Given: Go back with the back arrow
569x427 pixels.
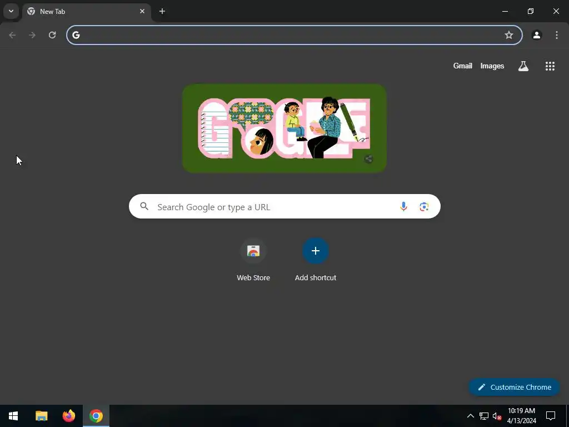Looking at the screenshot, I should [x=12, y=35].
